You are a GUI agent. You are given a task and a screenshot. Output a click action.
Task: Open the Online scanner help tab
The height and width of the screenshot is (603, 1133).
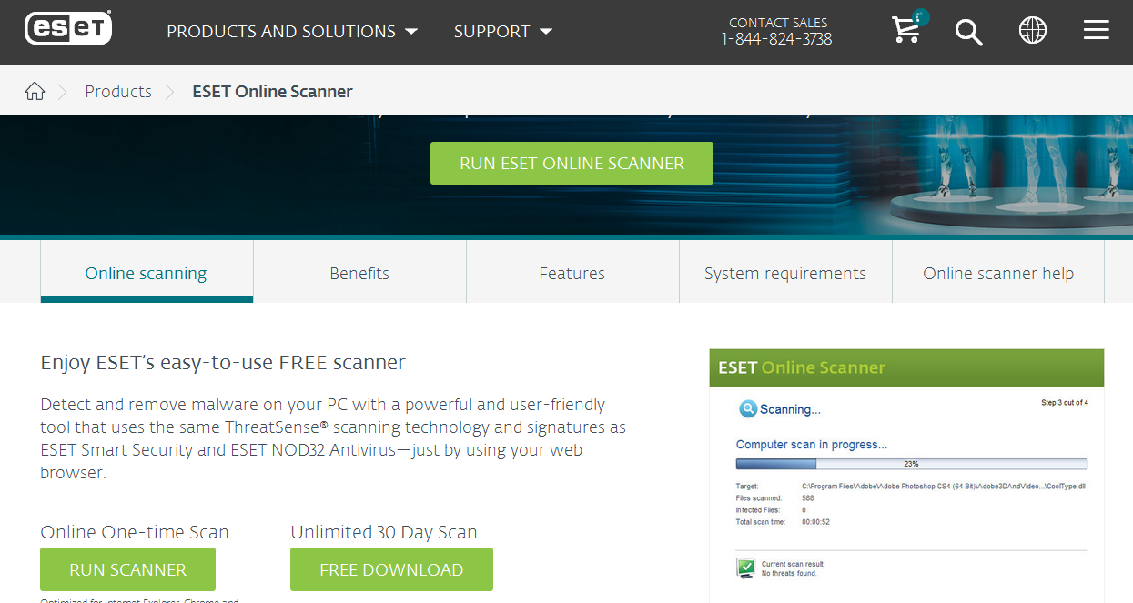(x=998, y=274)
